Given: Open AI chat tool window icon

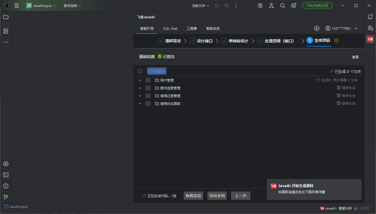Looking at the screenshot, I should coord(370,28).
